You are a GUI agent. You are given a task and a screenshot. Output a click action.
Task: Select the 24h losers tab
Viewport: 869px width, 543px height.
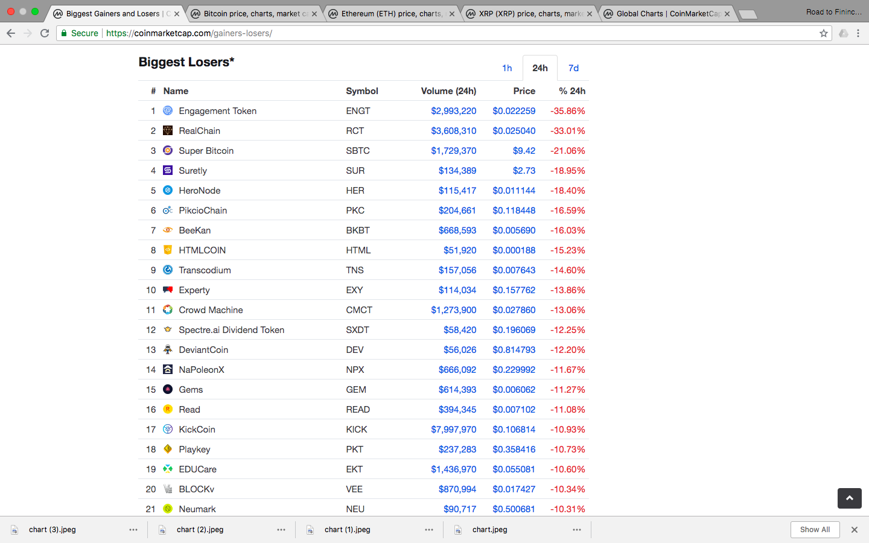pos(540,68)
